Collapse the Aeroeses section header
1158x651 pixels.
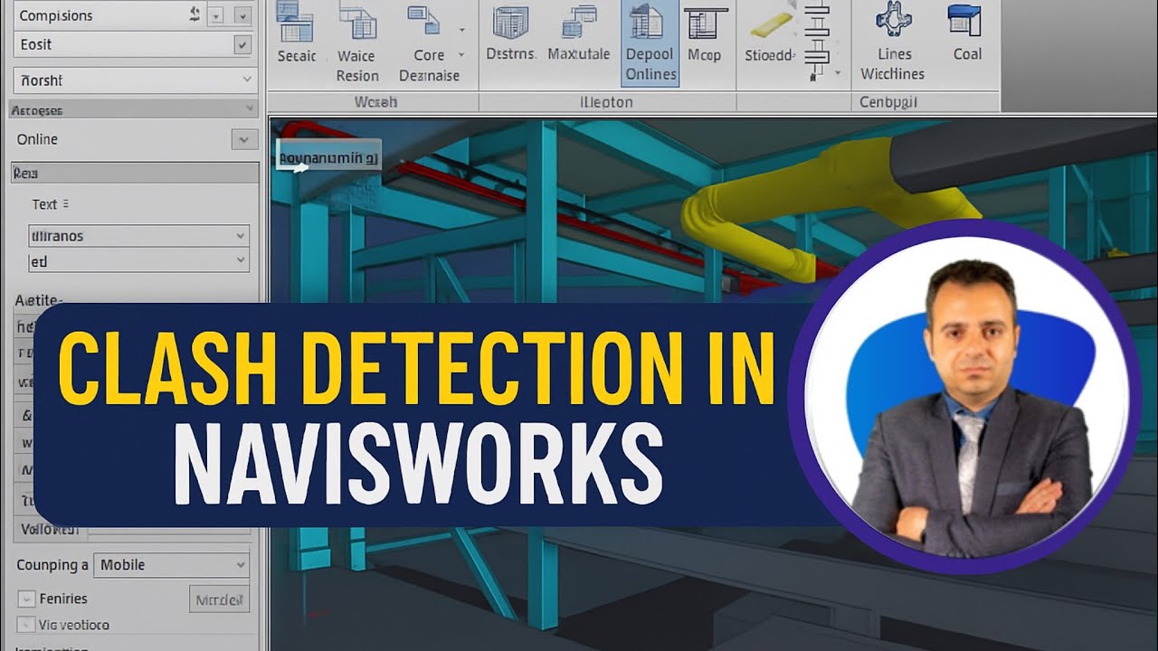[x=133, y=109]
